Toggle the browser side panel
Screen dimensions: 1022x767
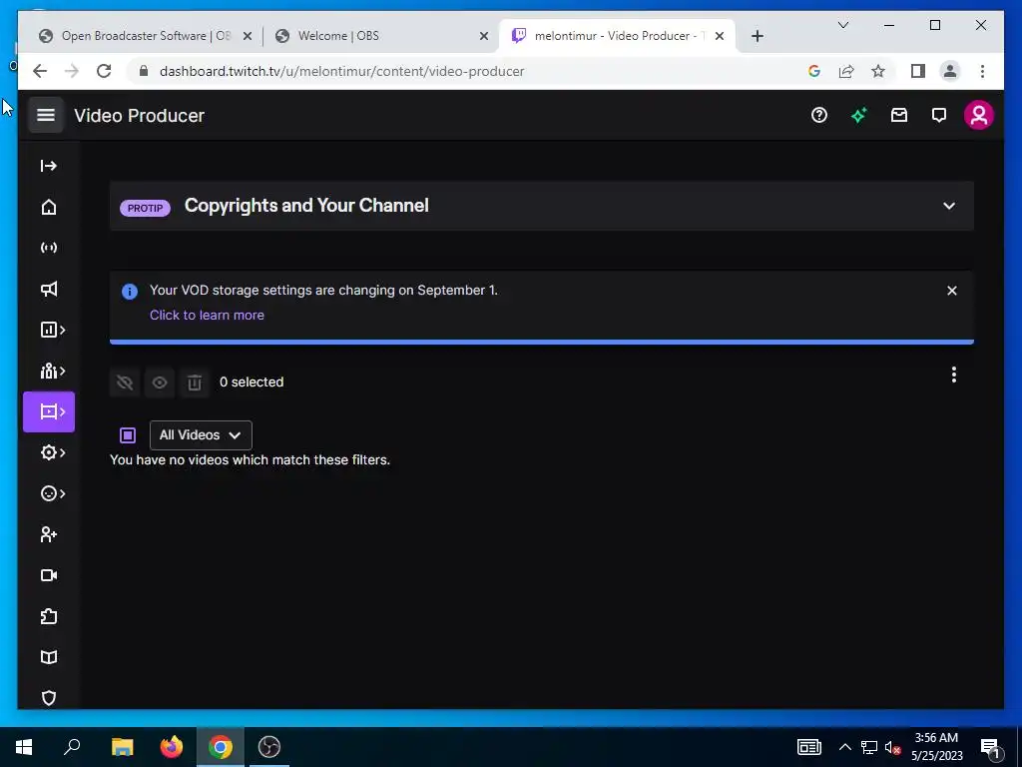pyautogui.click(x=918, y=71)
